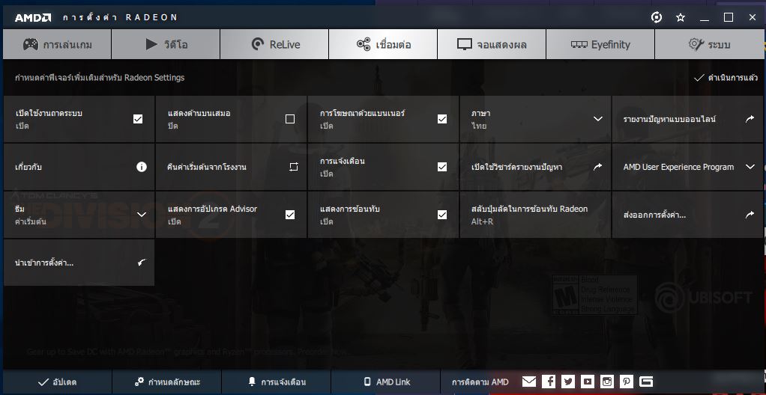Click the email envelope icon
766x395 pixels.
[x=529, y=382]
